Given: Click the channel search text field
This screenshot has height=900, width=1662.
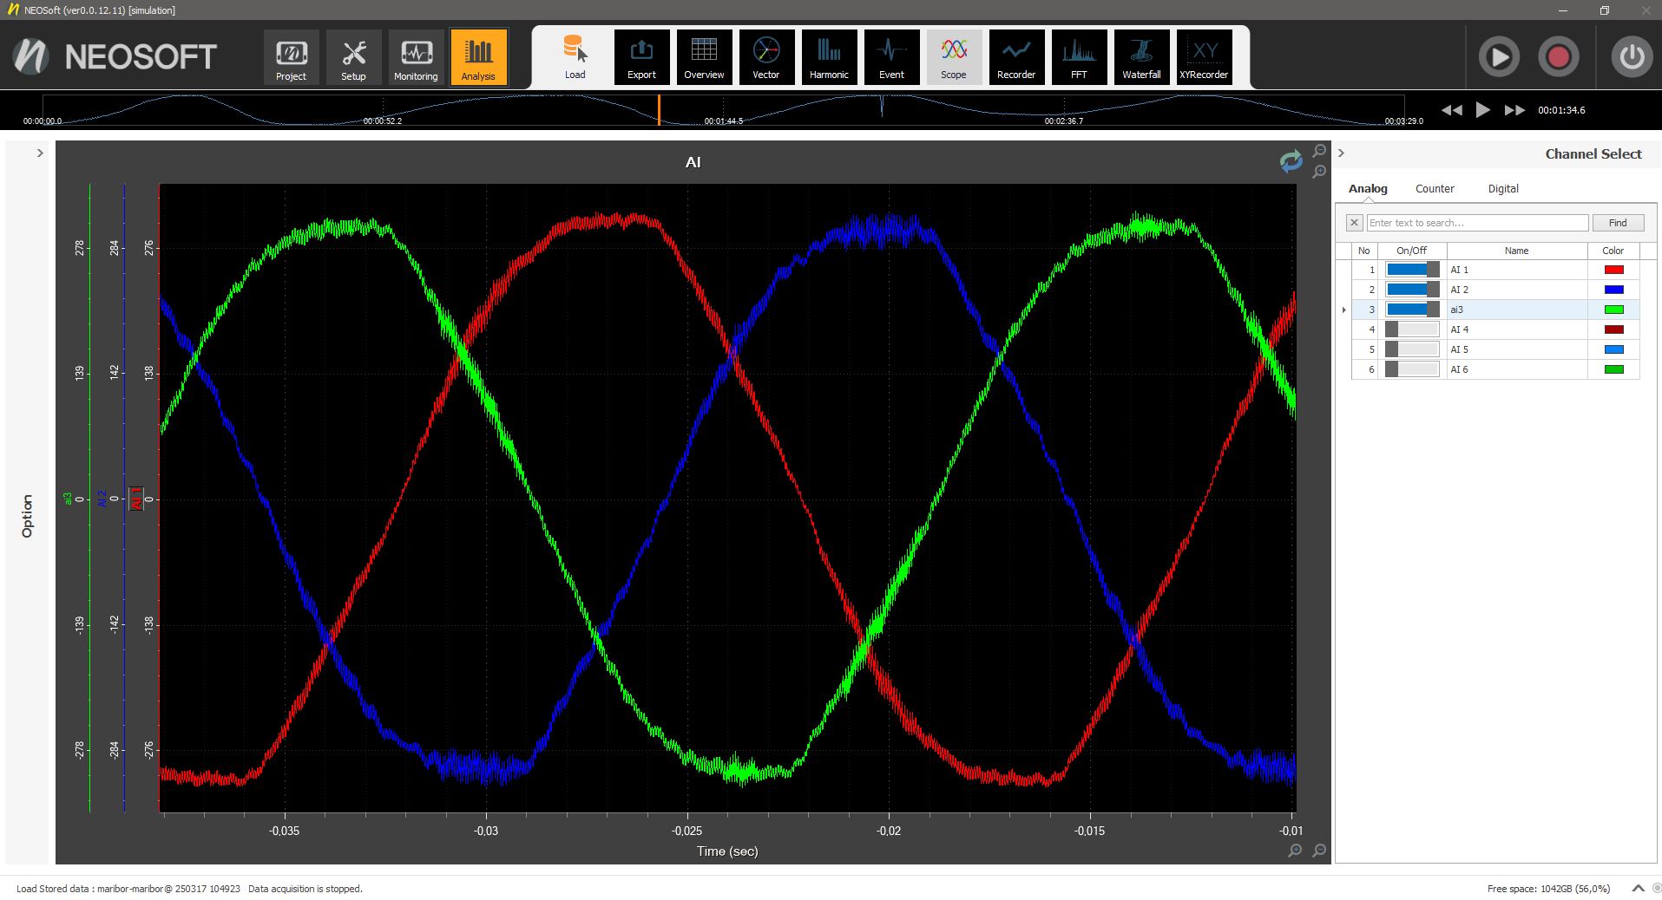Looking at the screenshot, I should (x=1478, y=223).
